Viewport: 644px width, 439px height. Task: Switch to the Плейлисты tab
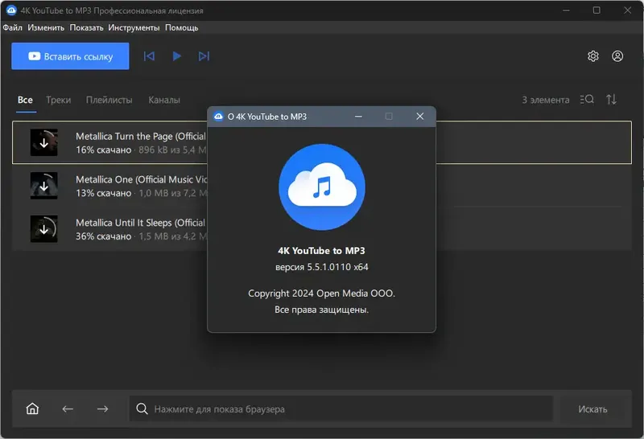pyautogui.click(x=109, y=100)
